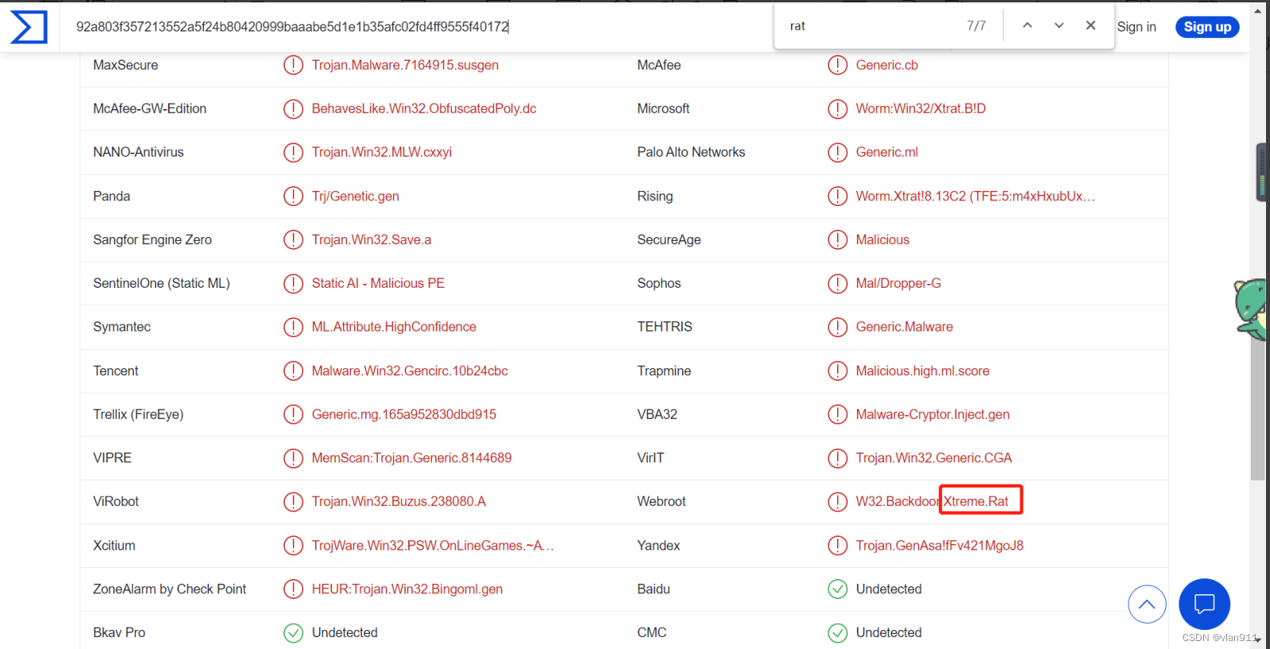Click the alert icon in Palo Alto Networks row
This screenshot has height=649, width=1270.
838,153
